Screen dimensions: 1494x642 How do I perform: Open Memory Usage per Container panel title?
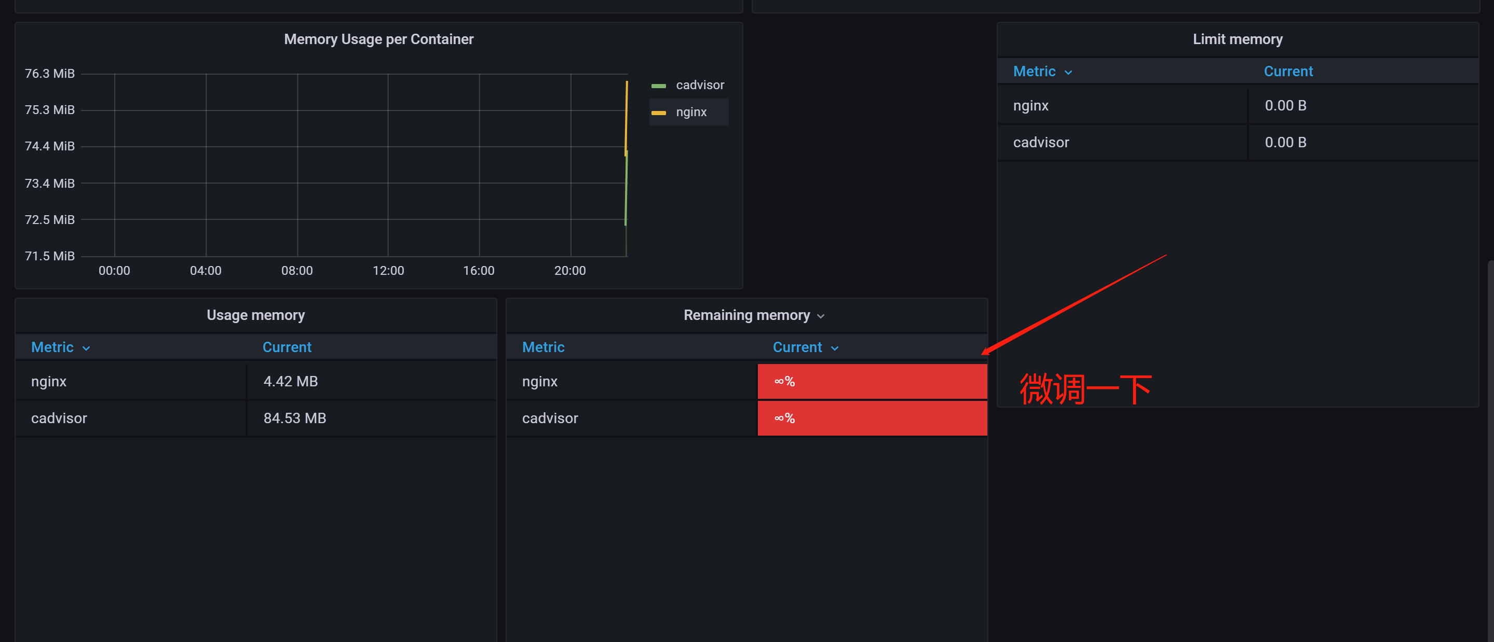click(x=379, y=39)
